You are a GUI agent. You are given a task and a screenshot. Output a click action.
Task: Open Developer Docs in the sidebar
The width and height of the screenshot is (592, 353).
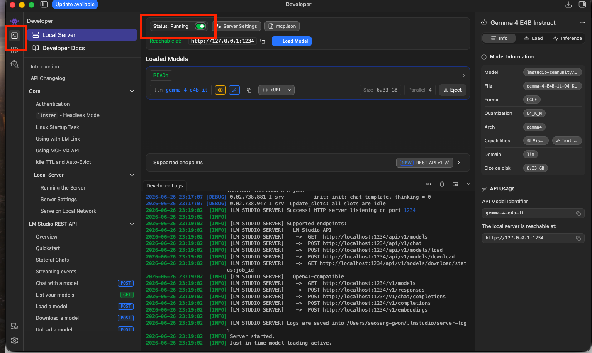pos(82,48)
